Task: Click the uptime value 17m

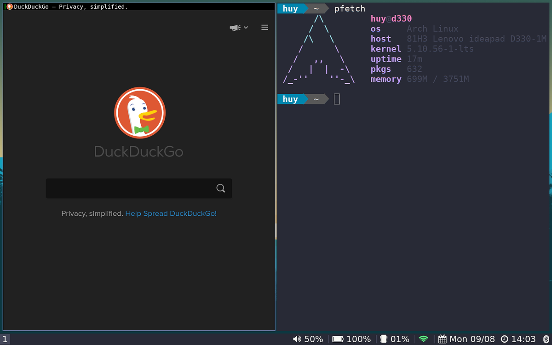Action: [414, 59]
